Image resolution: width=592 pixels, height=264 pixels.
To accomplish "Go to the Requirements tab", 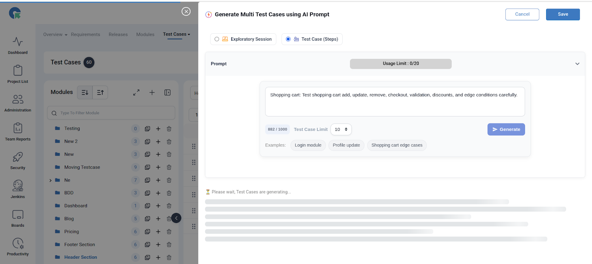I will [x=85, y=35].
